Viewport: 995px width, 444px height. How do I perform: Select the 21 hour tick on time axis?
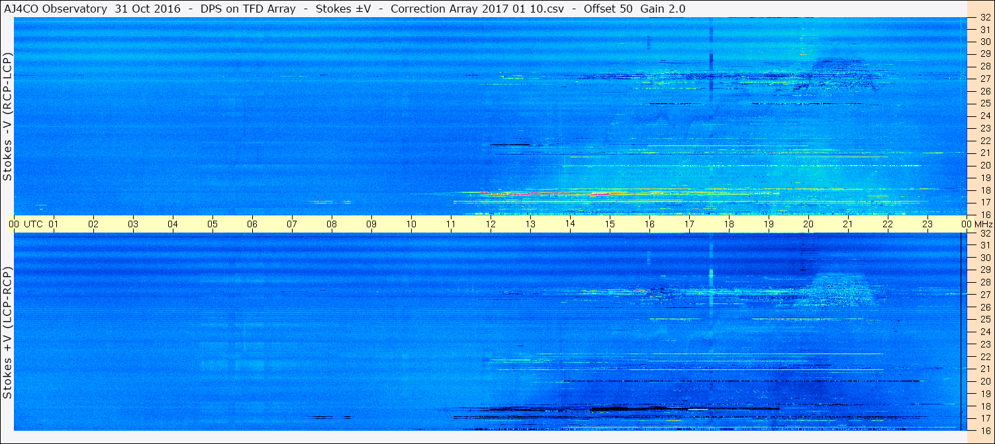848,224
